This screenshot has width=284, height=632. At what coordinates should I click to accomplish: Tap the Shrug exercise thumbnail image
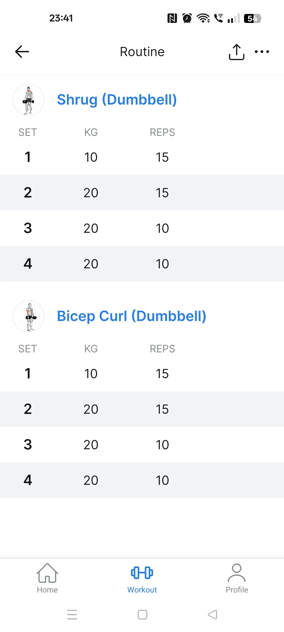pos(28,100)
